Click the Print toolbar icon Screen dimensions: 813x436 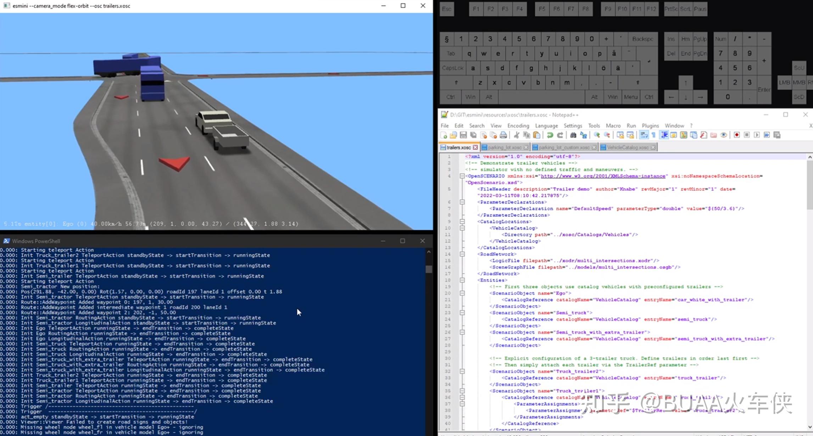[x=503, y=135]
